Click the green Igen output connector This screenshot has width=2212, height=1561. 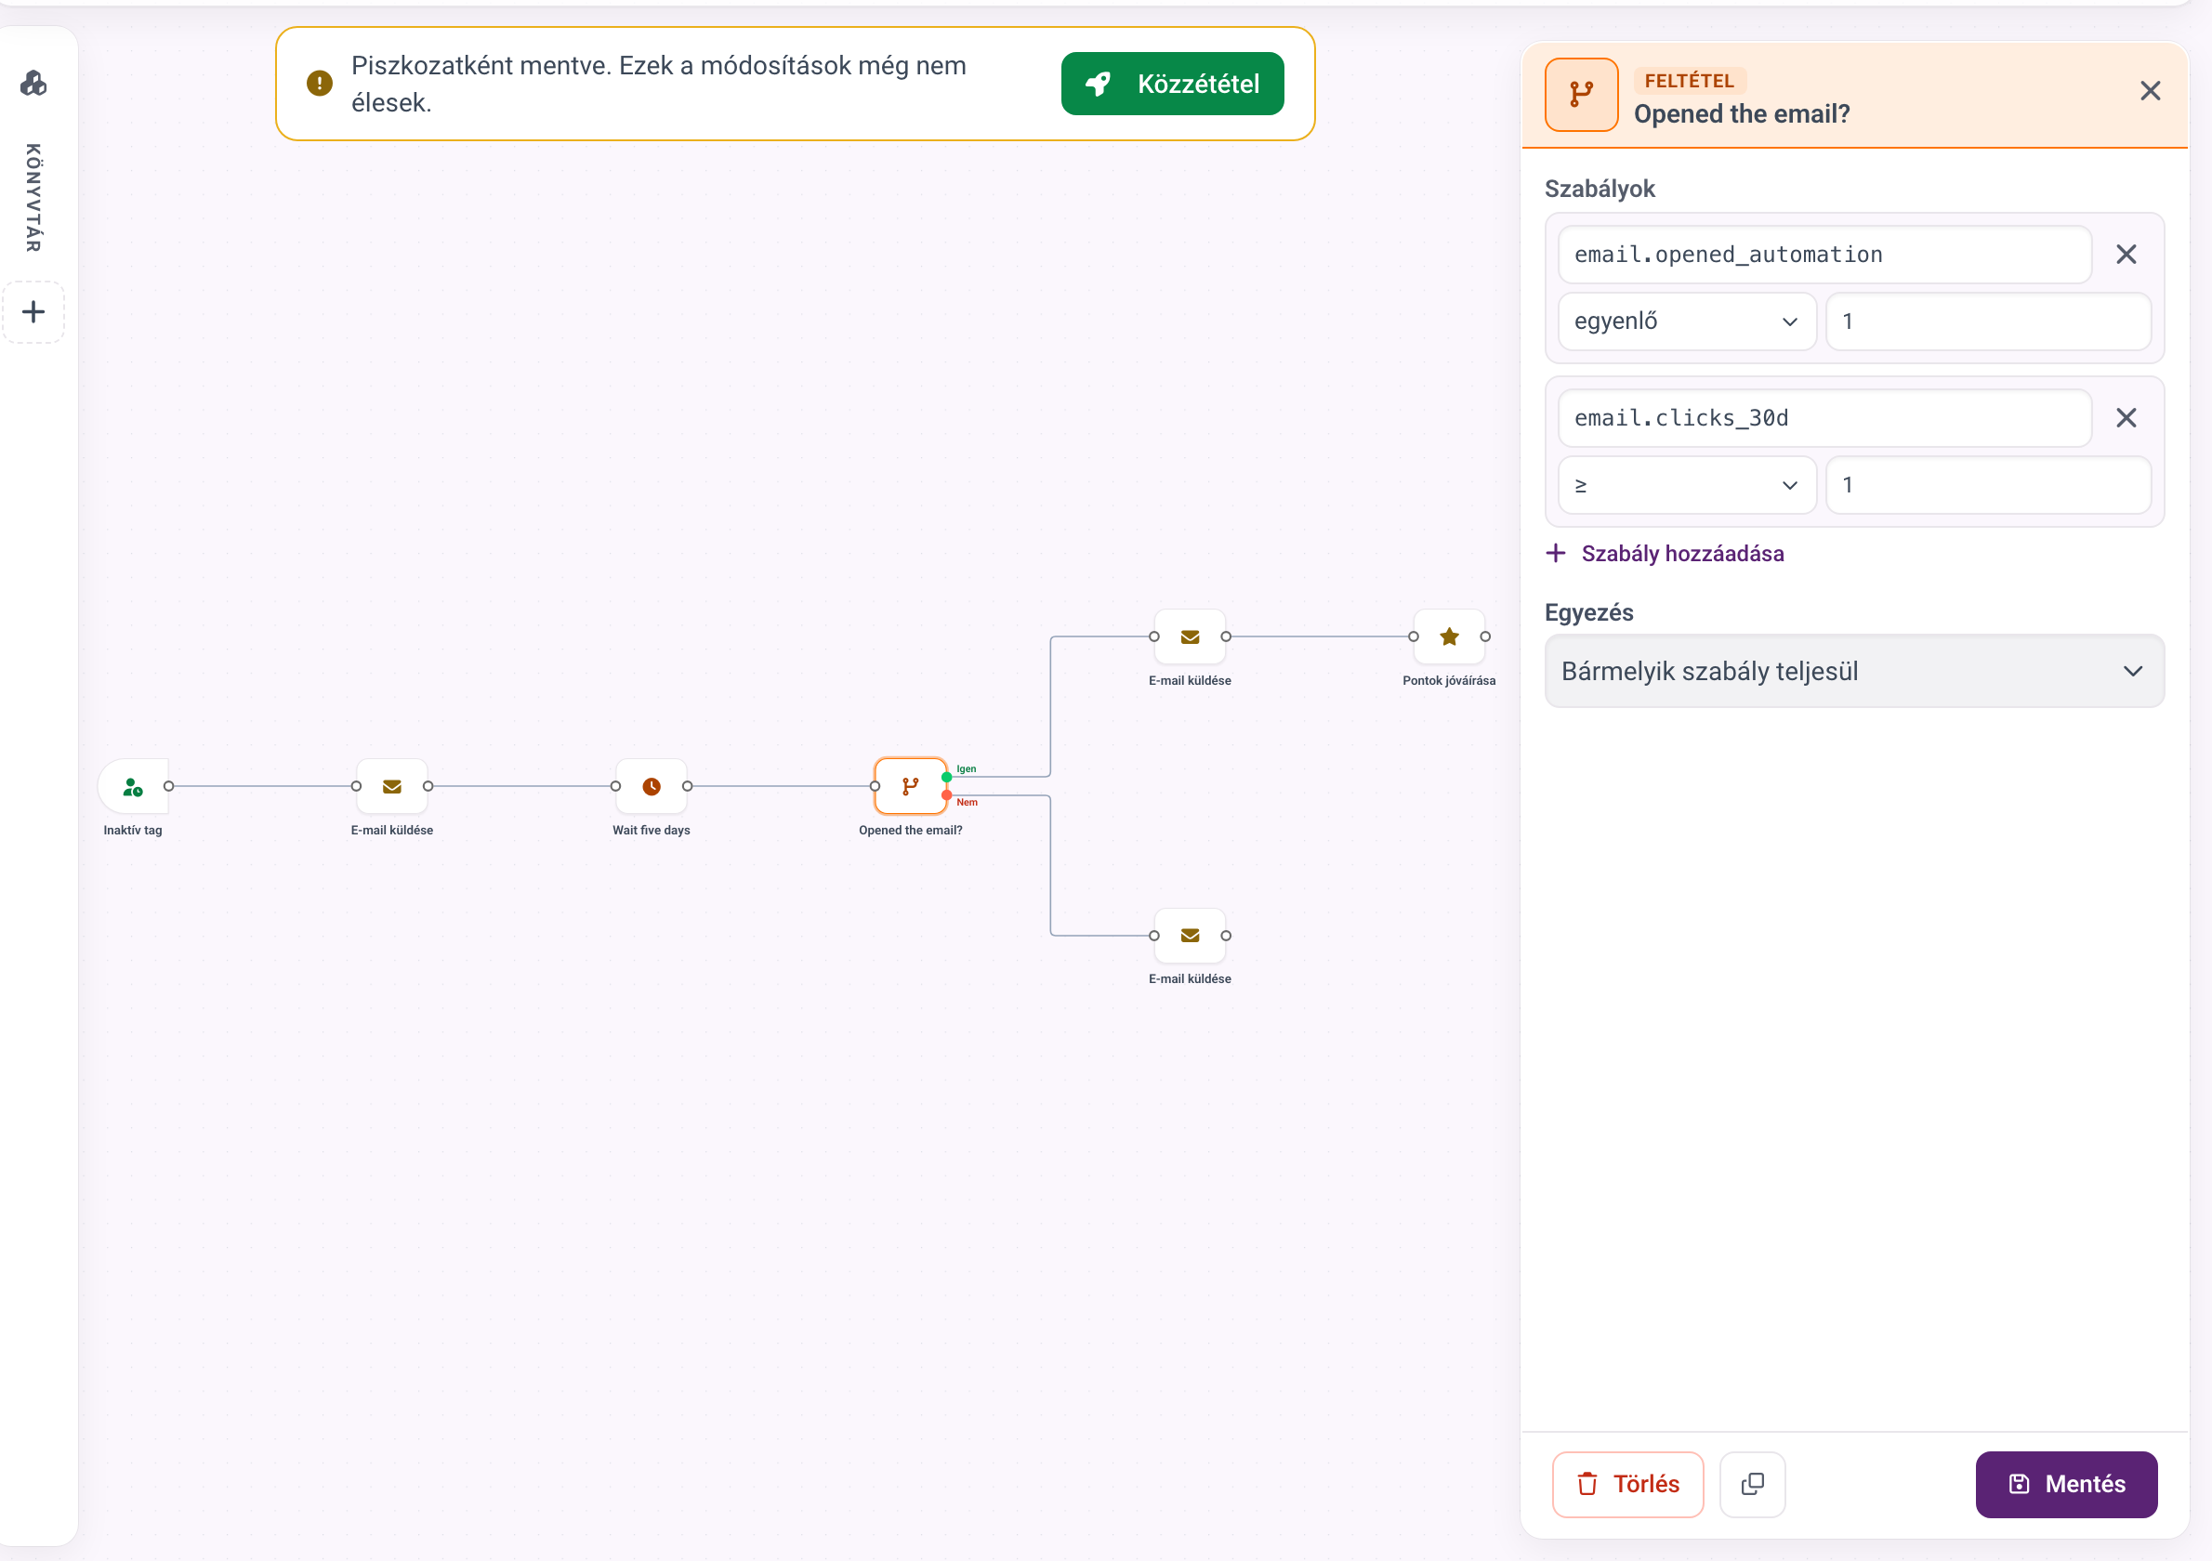(x=947, y=777)
